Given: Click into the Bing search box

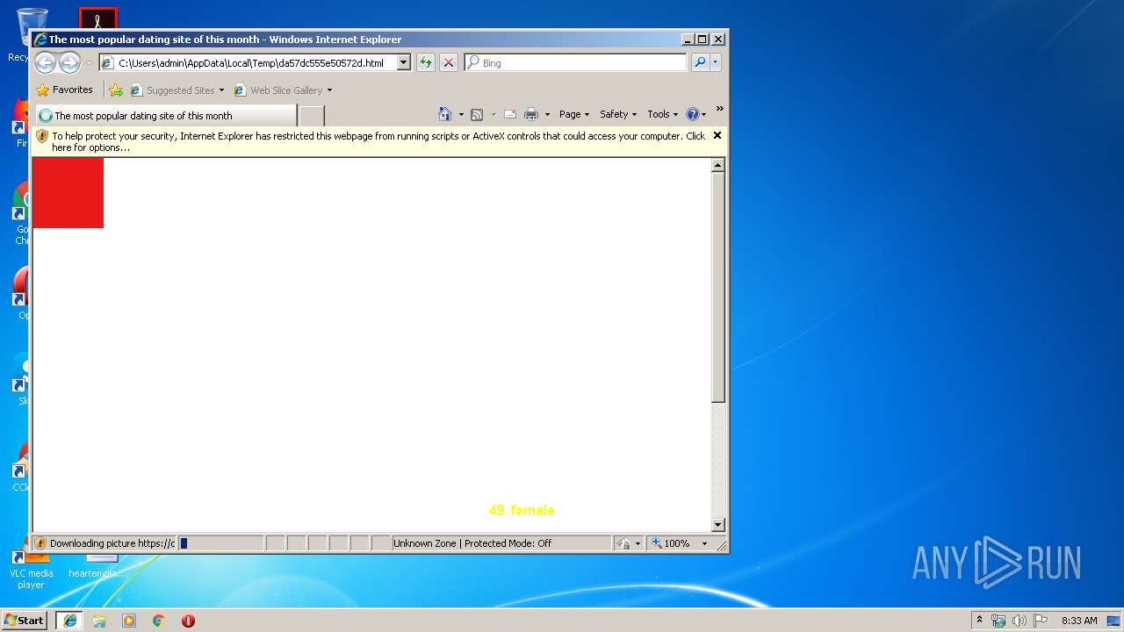Looking at the screenshot, I should tap(576, 63).
